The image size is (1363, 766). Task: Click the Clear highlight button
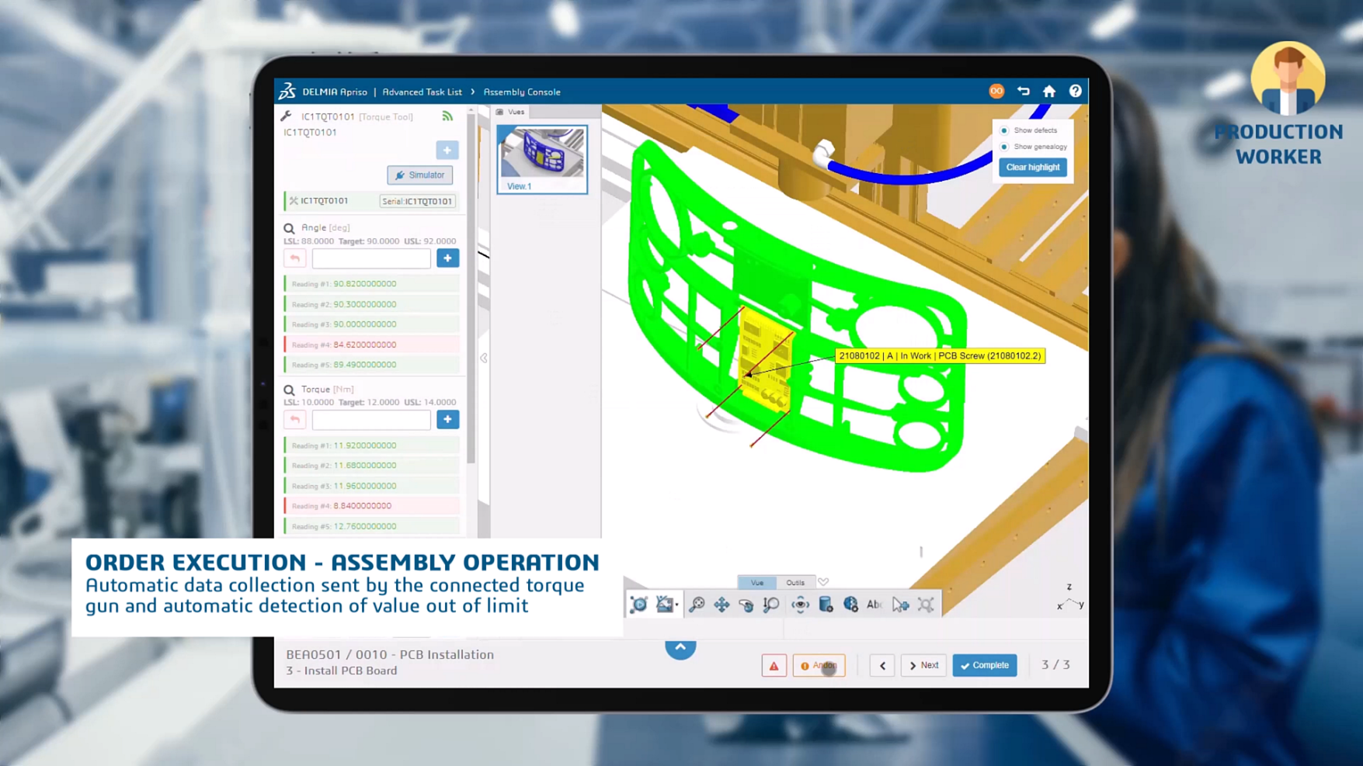[x=1032, y=167]
